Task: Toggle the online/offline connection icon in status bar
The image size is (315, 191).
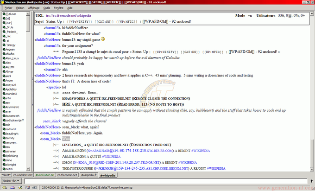Action: click(35, 187)
